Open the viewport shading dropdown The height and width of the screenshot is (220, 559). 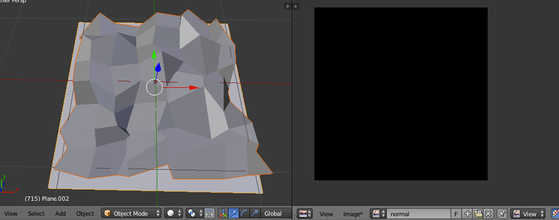point(173,213)
